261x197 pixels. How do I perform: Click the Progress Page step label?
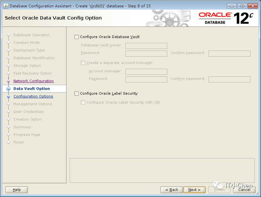tap(27, 135)
